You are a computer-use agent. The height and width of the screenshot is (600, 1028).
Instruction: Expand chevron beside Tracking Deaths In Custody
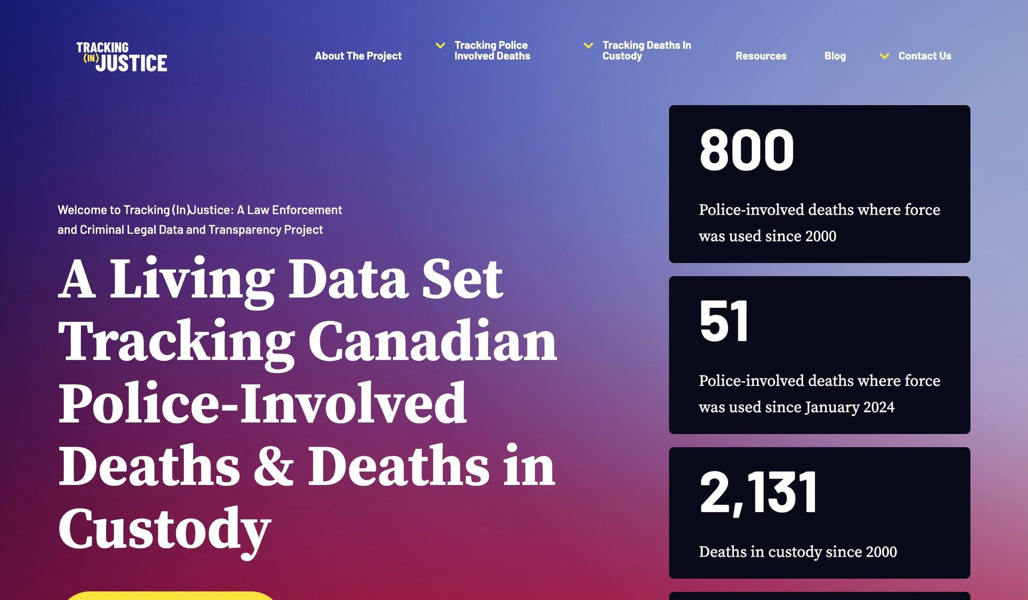[x=588, y=45]
